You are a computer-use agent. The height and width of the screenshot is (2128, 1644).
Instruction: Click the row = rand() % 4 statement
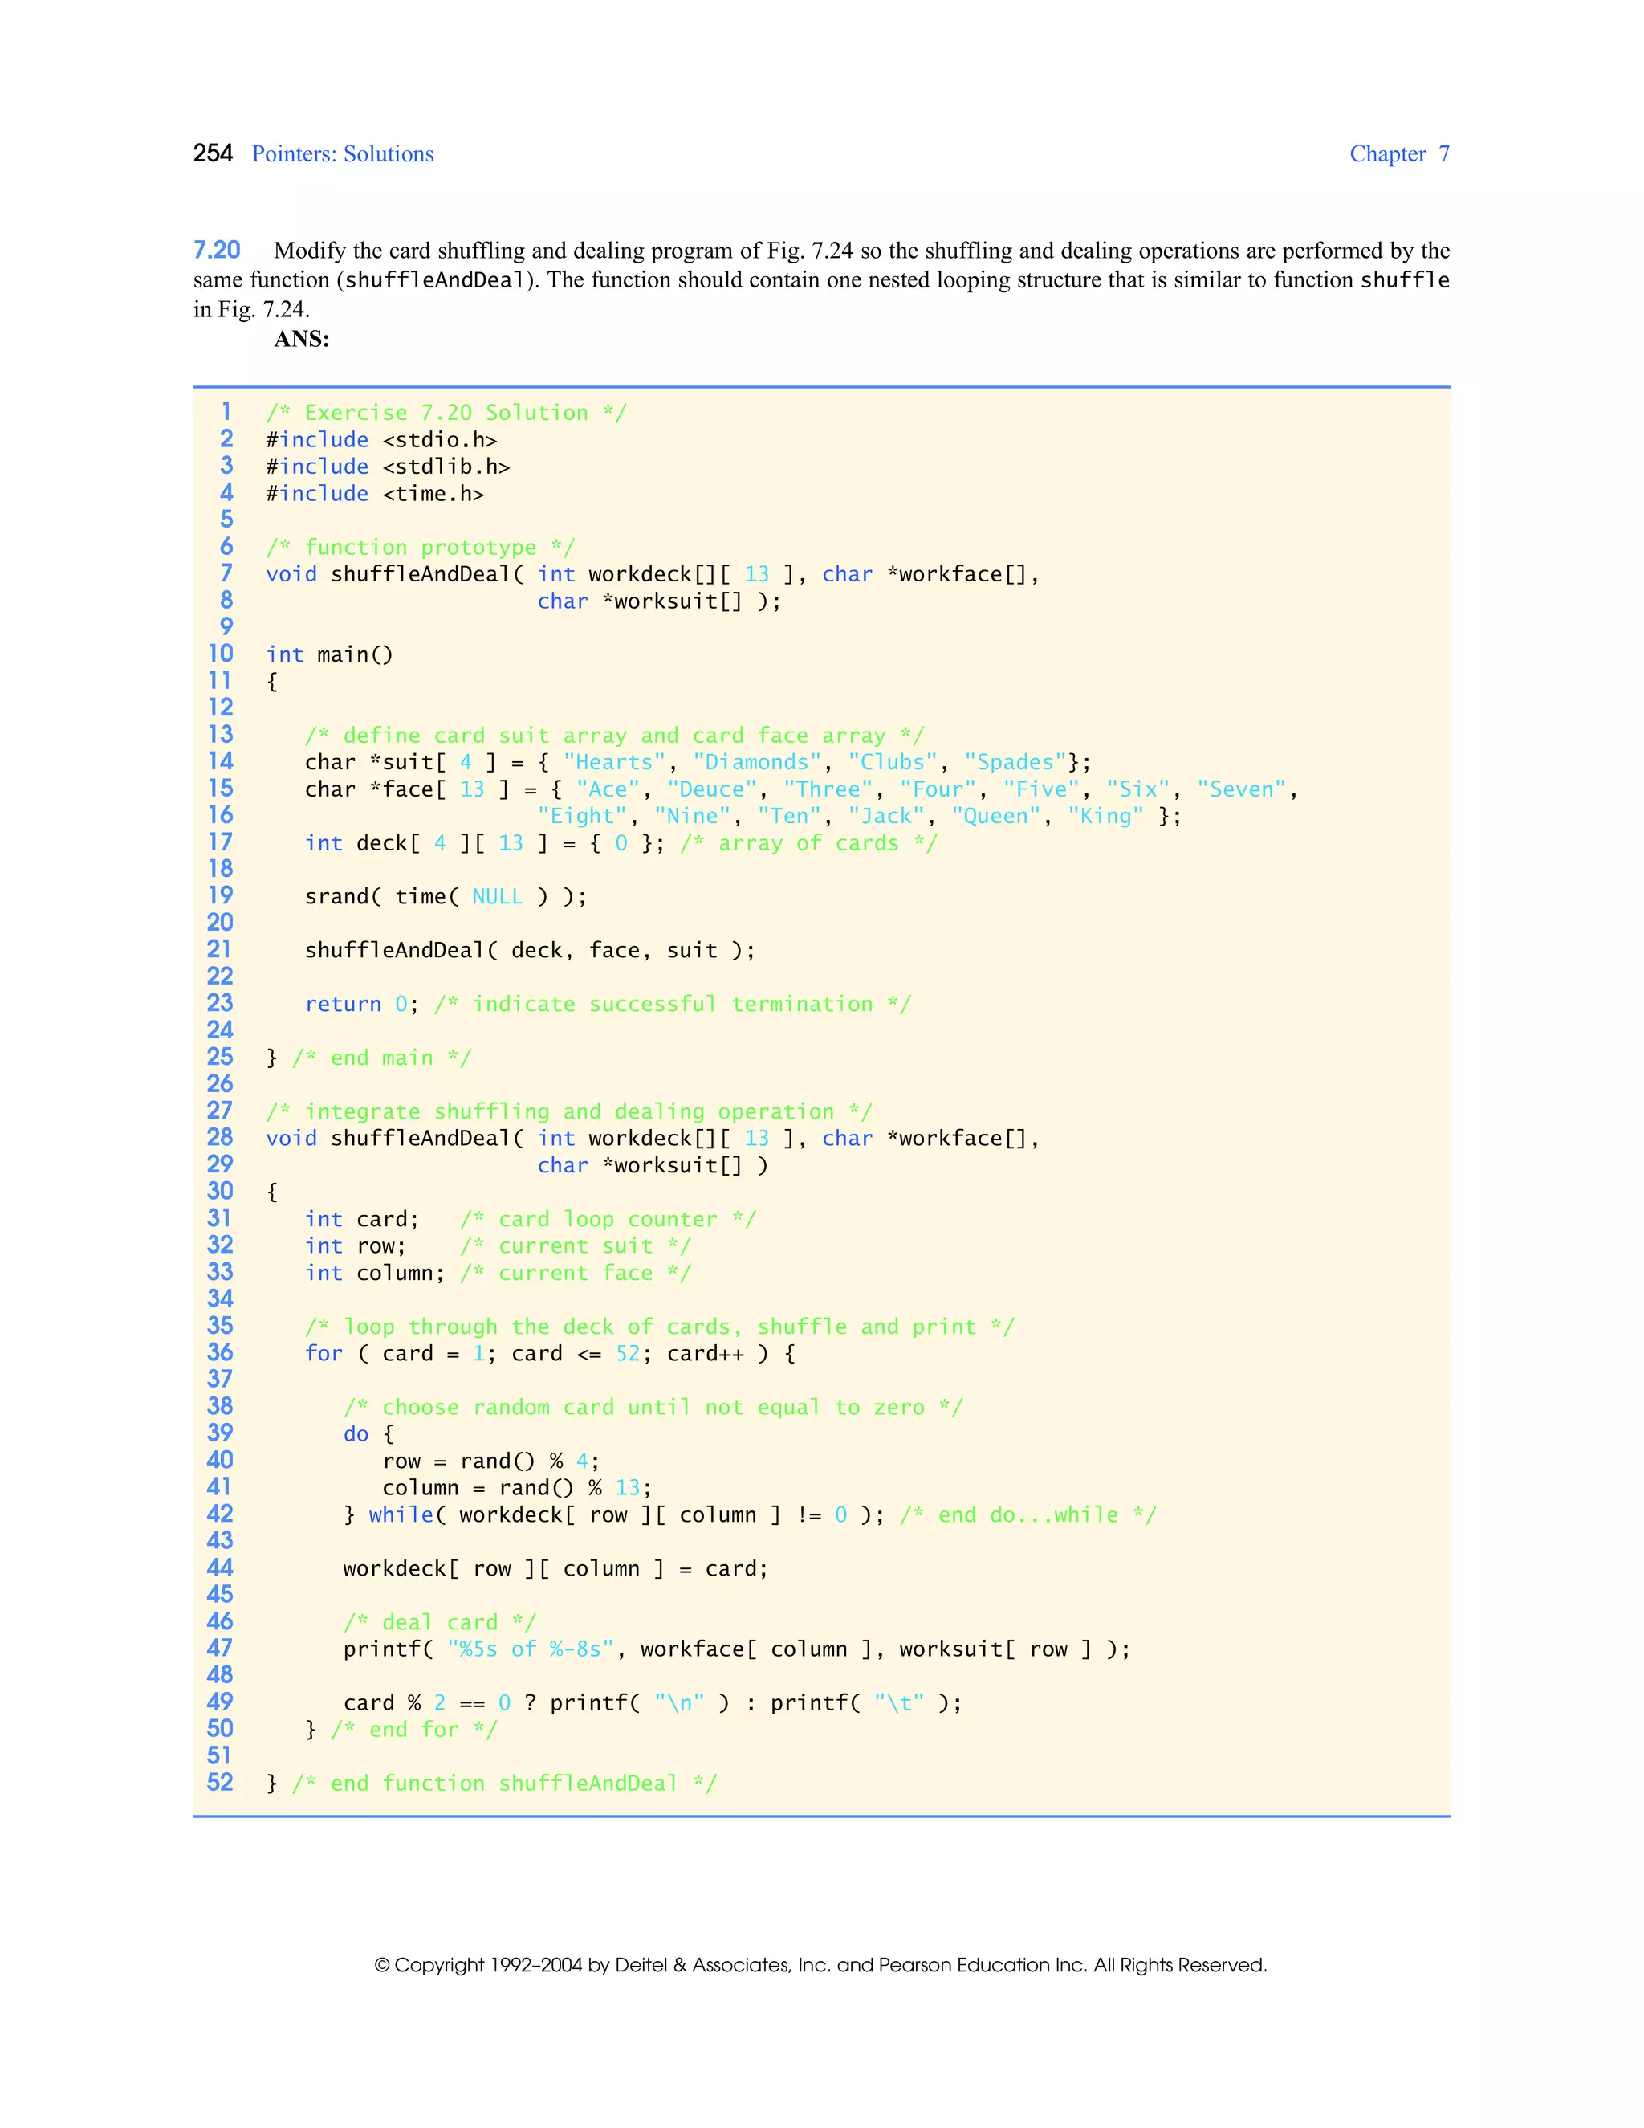coord(490,1461)
